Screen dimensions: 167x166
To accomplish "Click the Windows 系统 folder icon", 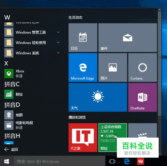I will point(9,53).
